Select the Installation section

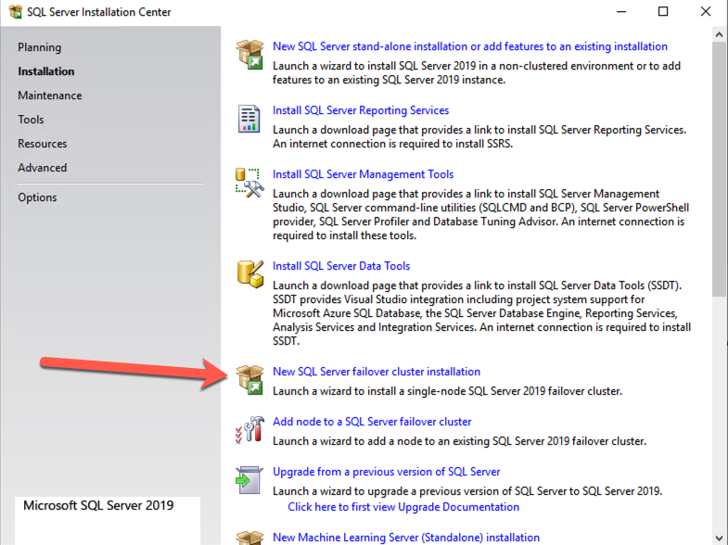(x=46, y=71)
